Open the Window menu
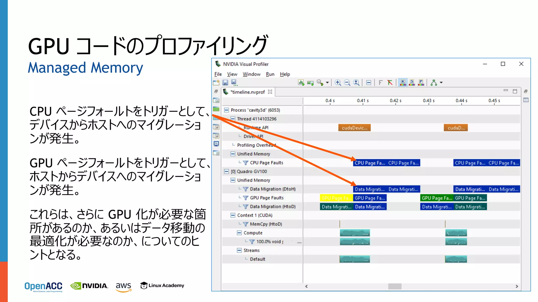 tap(251, 74)
